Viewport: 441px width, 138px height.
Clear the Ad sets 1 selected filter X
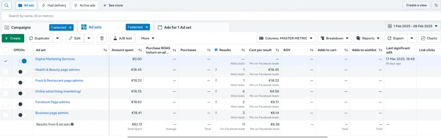point(147,27)
